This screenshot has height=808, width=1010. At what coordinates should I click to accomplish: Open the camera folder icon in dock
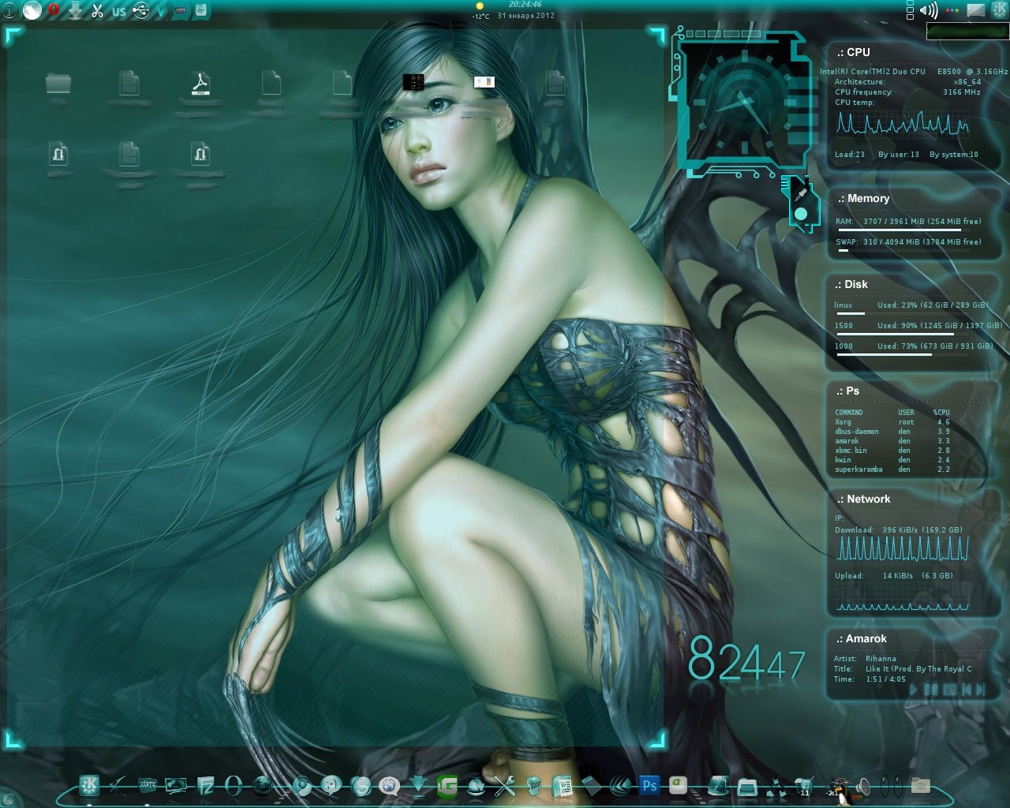click(x=919, y=785)
